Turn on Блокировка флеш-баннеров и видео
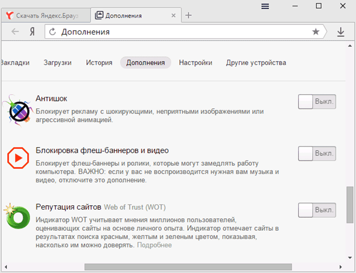356x273 pixels. 317,153
